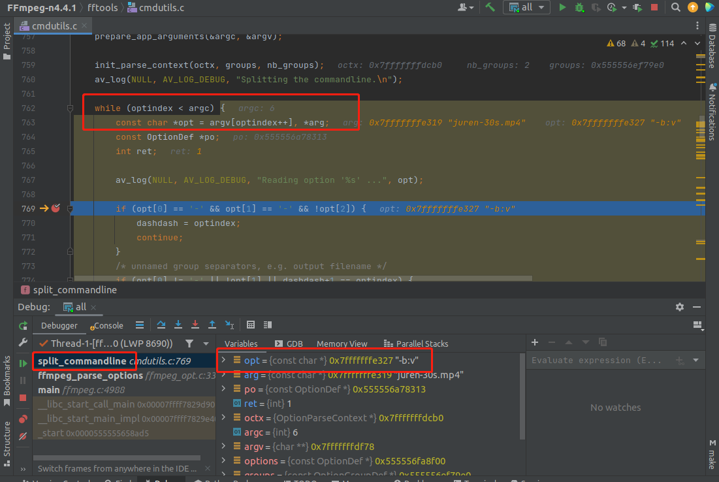Click the Step Over debugger icon

click(x=161, y=325)
